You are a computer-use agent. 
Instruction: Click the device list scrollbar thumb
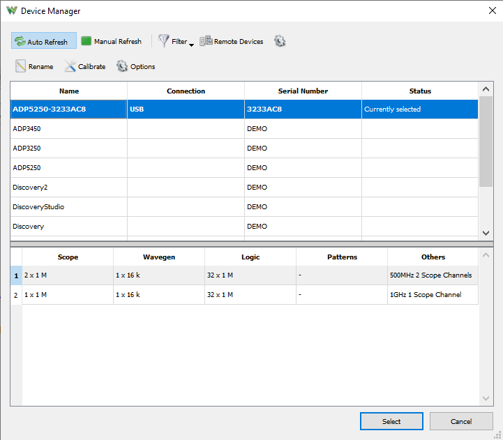(x=486, y=141)
